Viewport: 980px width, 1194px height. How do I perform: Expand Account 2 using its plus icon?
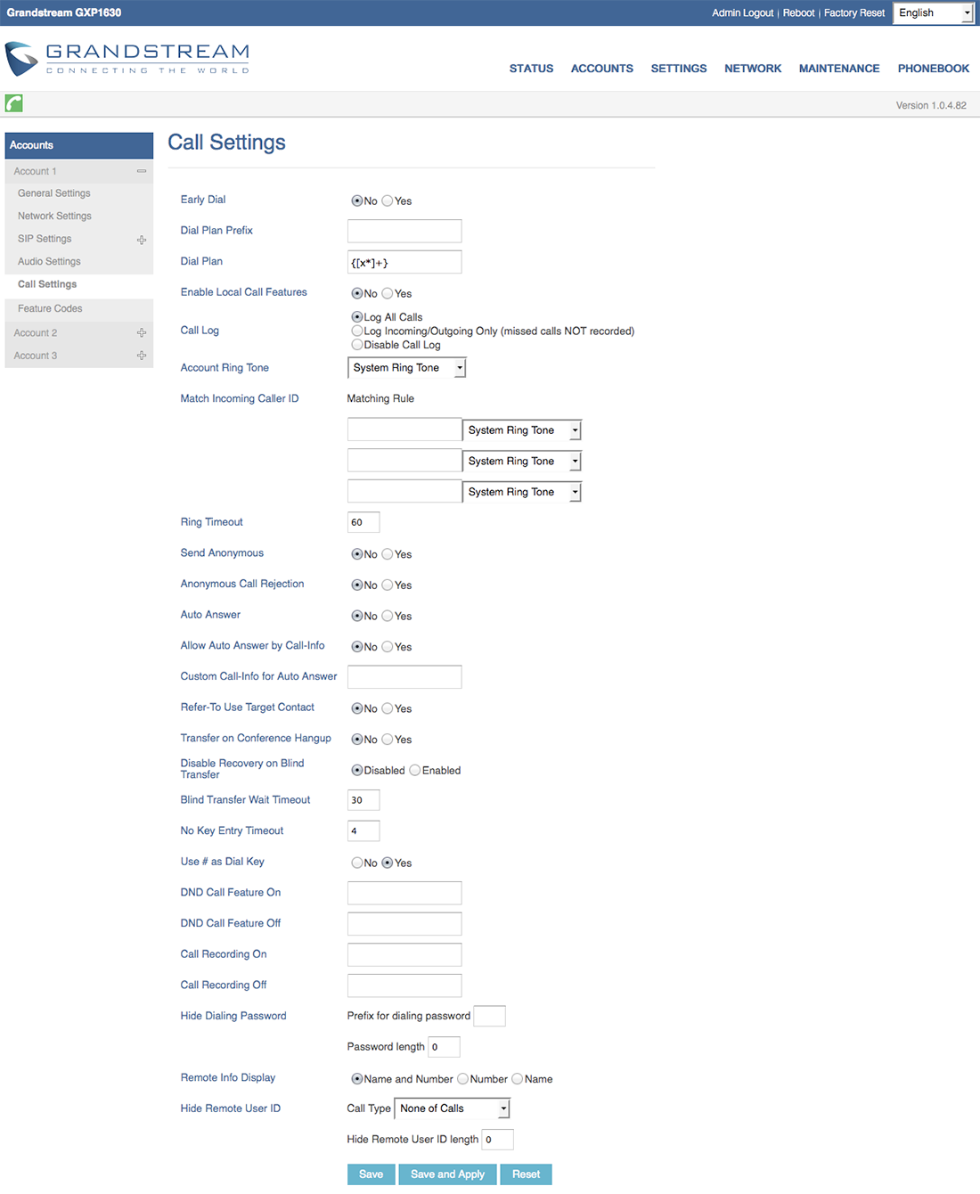click(x=141, y=332)
